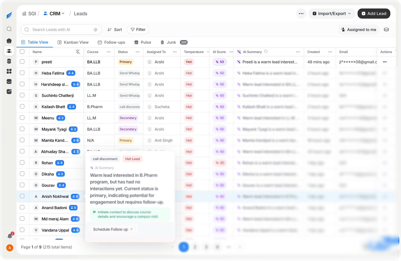Open Temperature column options menu

coord(208,52)
